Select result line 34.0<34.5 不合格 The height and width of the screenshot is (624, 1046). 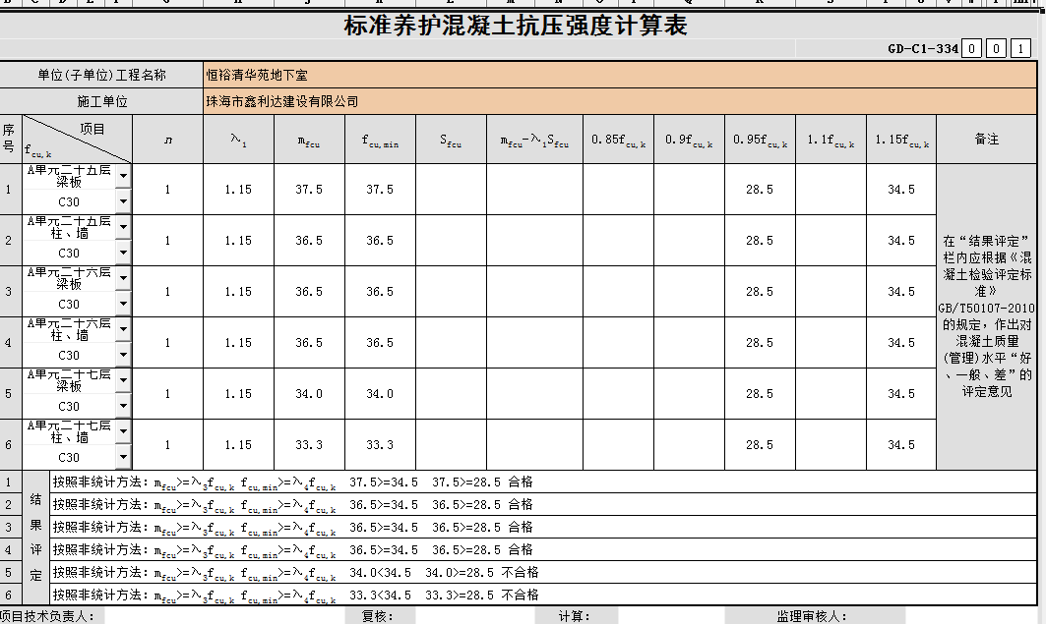[x=543, y=573]
